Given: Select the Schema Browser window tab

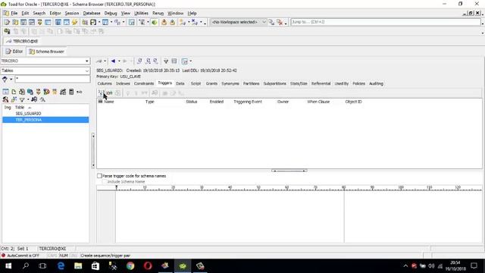Looking at the screenshot, I should [46, 52].
